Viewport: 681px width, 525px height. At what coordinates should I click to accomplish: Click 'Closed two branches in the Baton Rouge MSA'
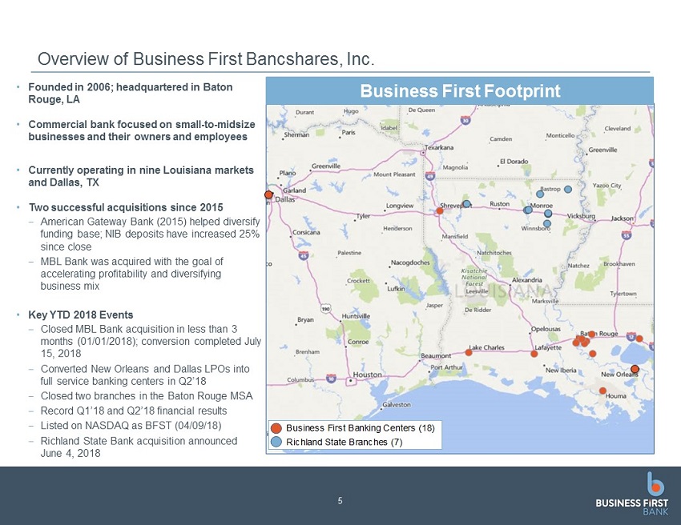[147, 396]
